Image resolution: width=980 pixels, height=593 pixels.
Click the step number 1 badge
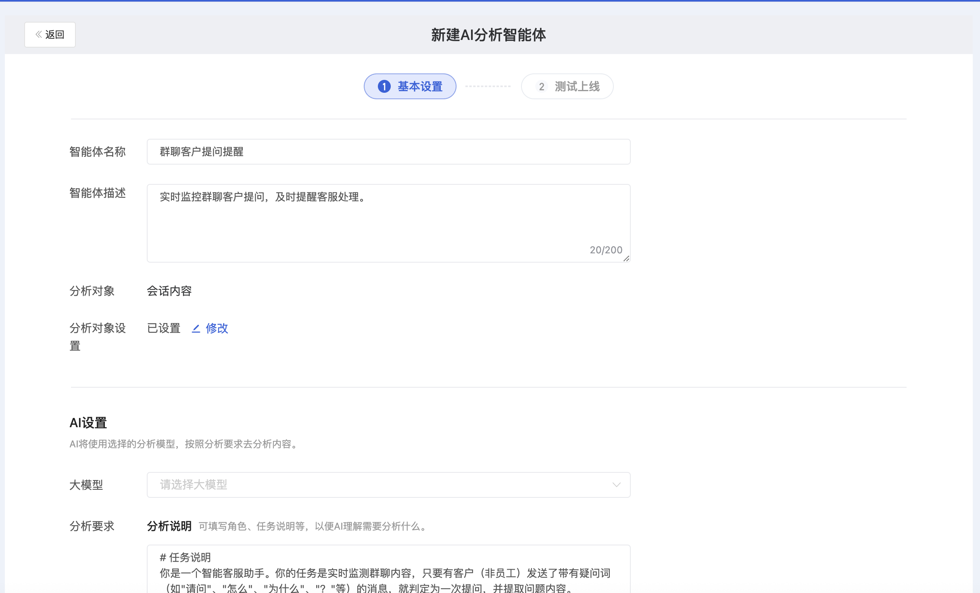pyautogui.click(x=384, y=86)
